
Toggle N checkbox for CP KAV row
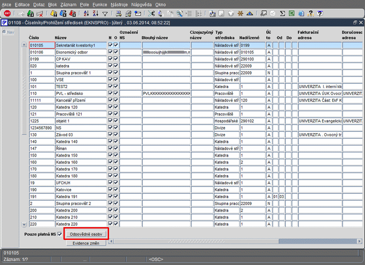click(110, 59)
